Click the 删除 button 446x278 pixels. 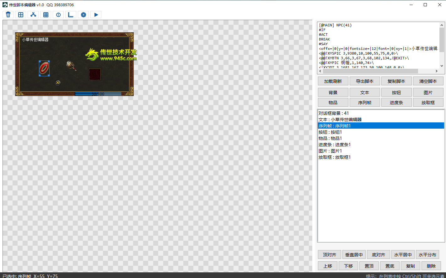coord(431,266)
